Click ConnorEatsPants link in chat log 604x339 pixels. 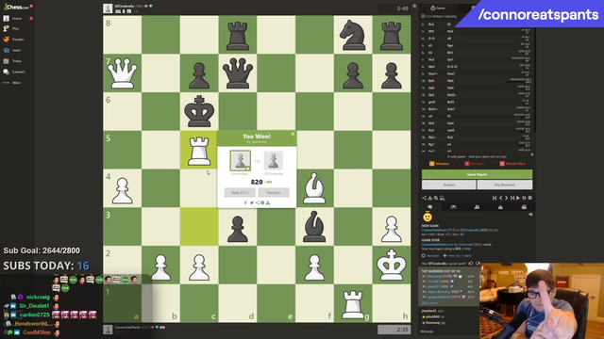(x=434, y=230)
